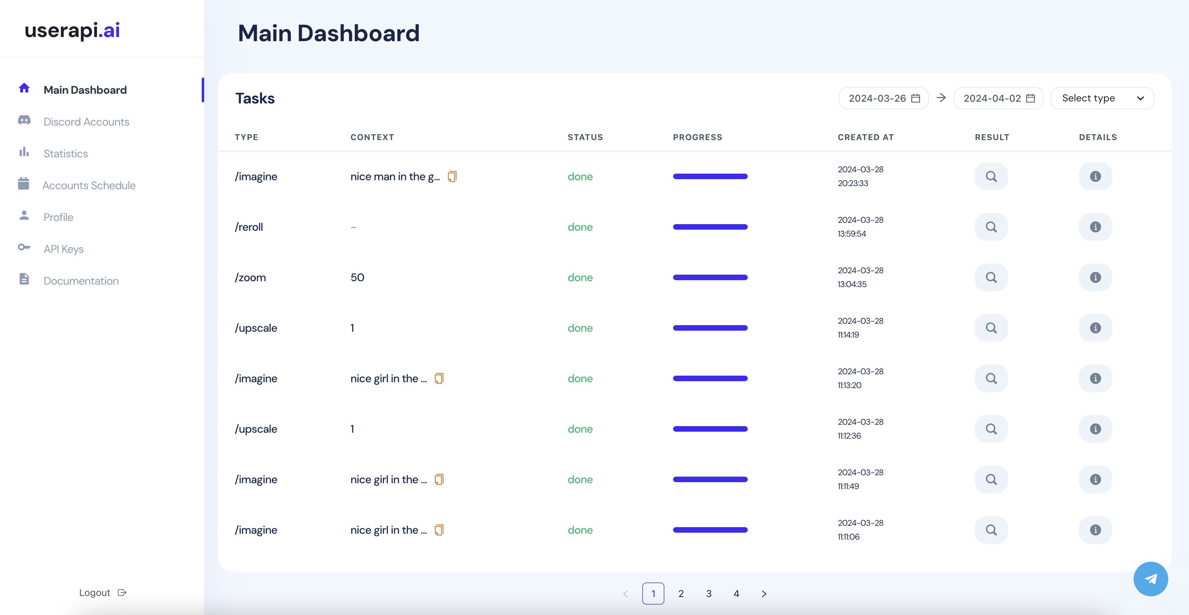Copy prompt of the 11:13:20 /imagine task
This screenshot has width=1189, height=615.
[x=439, y=378]
